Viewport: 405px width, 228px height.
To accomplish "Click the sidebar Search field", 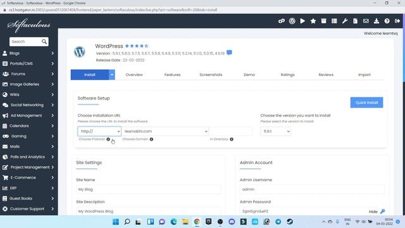I will (x=26, y=41).
